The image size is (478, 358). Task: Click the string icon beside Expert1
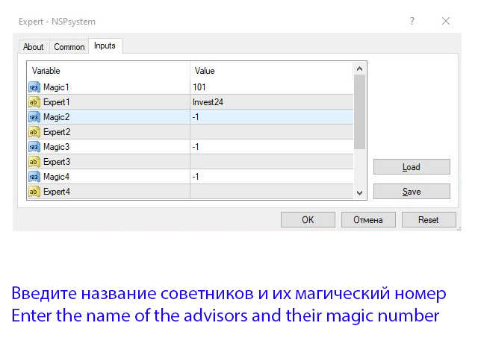[x=34, y=102]
